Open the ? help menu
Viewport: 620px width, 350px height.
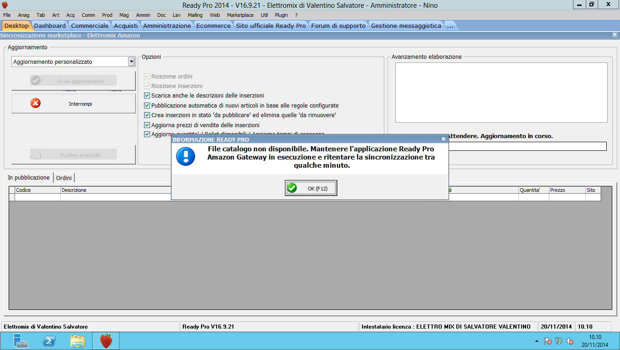pyautogui.click(x=296, y=15)
